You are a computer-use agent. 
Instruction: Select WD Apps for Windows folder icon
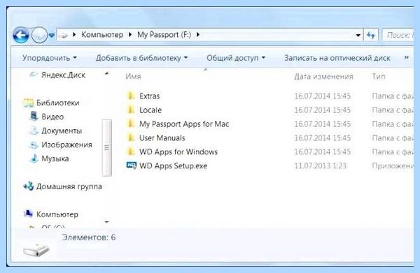tap(131, 152)
